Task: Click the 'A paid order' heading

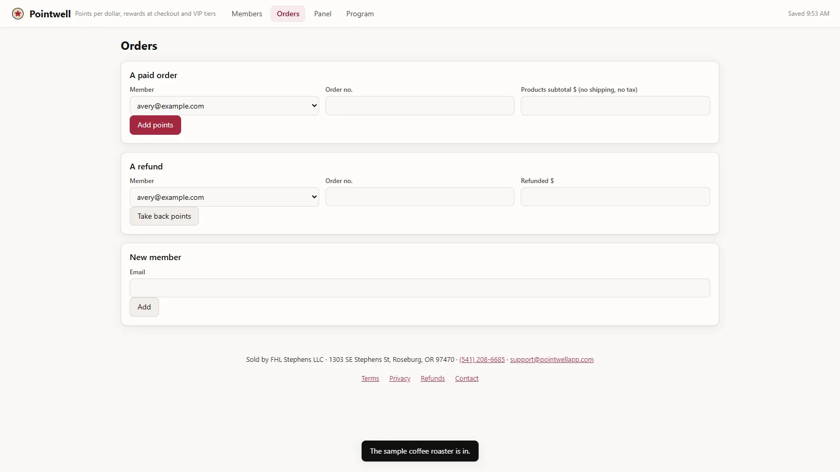Action: click(153, 75)
